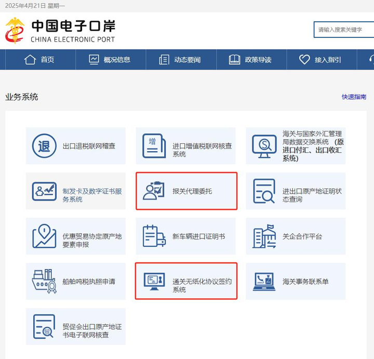Click the heart icon beside 接入指引

[304, 59]
